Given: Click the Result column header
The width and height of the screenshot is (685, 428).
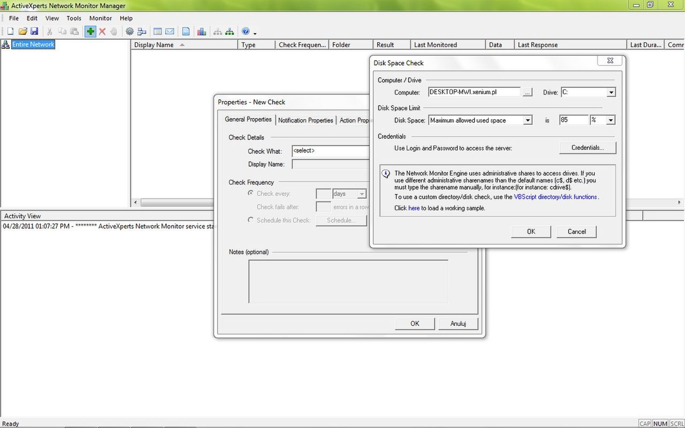Looking at the screenshot, I should coord(392,45).
